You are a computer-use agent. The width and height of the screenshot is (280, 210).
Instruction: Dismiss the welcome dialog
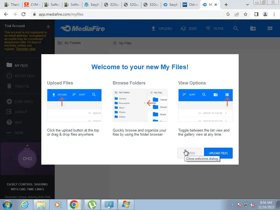189,153
